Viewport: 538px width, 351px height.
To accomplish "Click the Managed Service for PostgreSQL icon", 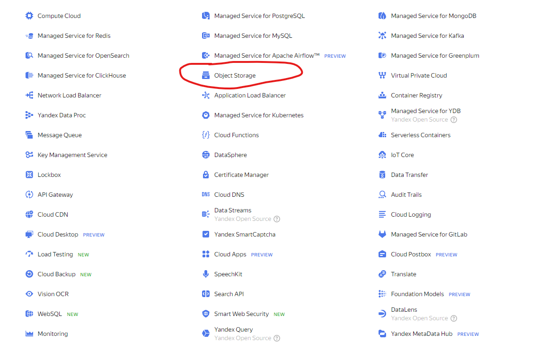I will (x=206, y=16).
